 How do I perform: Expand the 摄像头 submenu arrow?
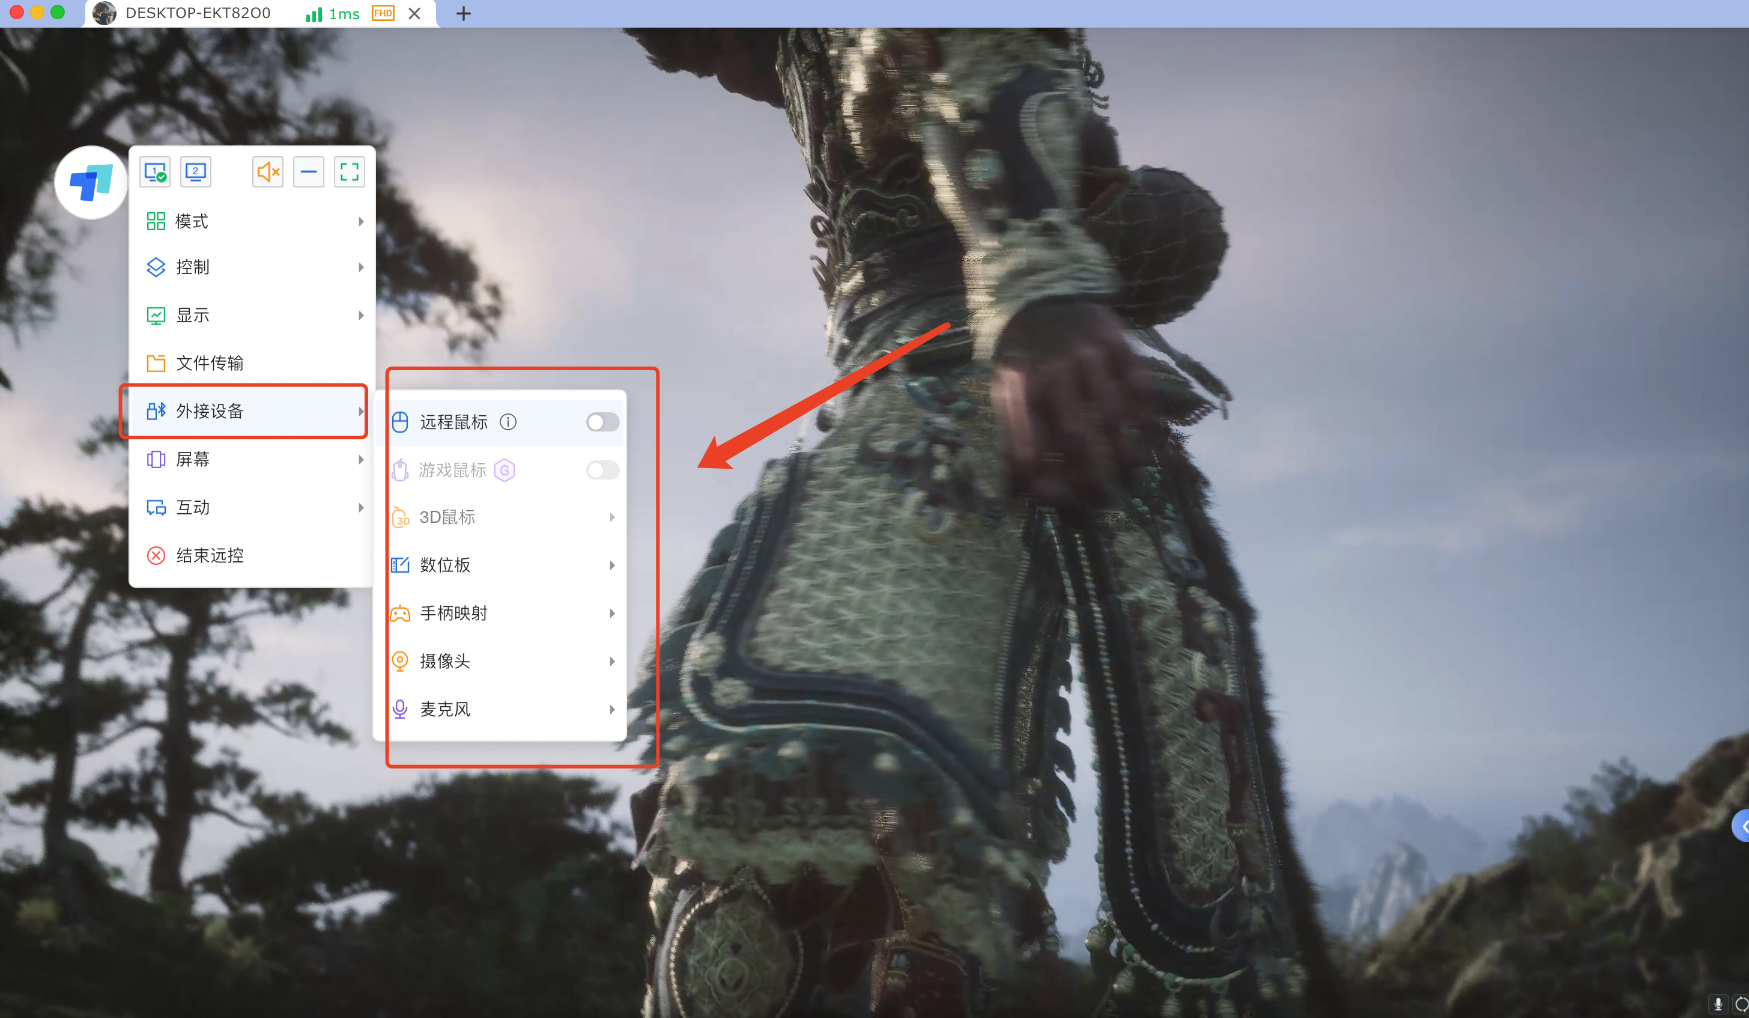612,661
